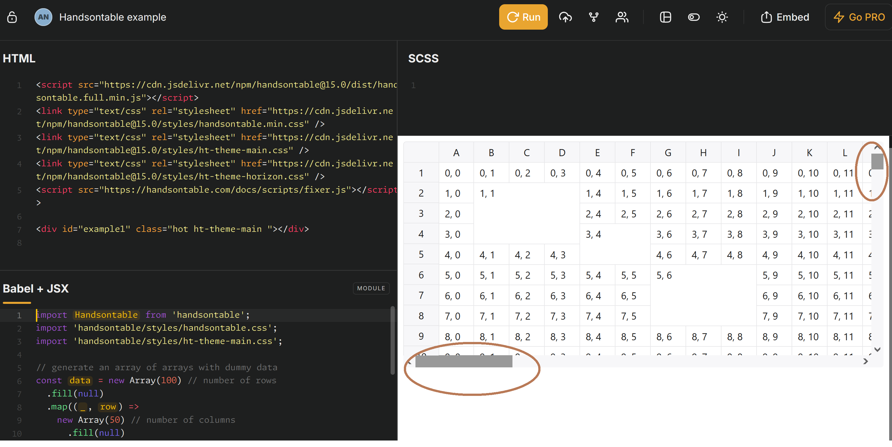892x447 pixels.
Task: Switch light theme with sun icon
Action: 722,17
